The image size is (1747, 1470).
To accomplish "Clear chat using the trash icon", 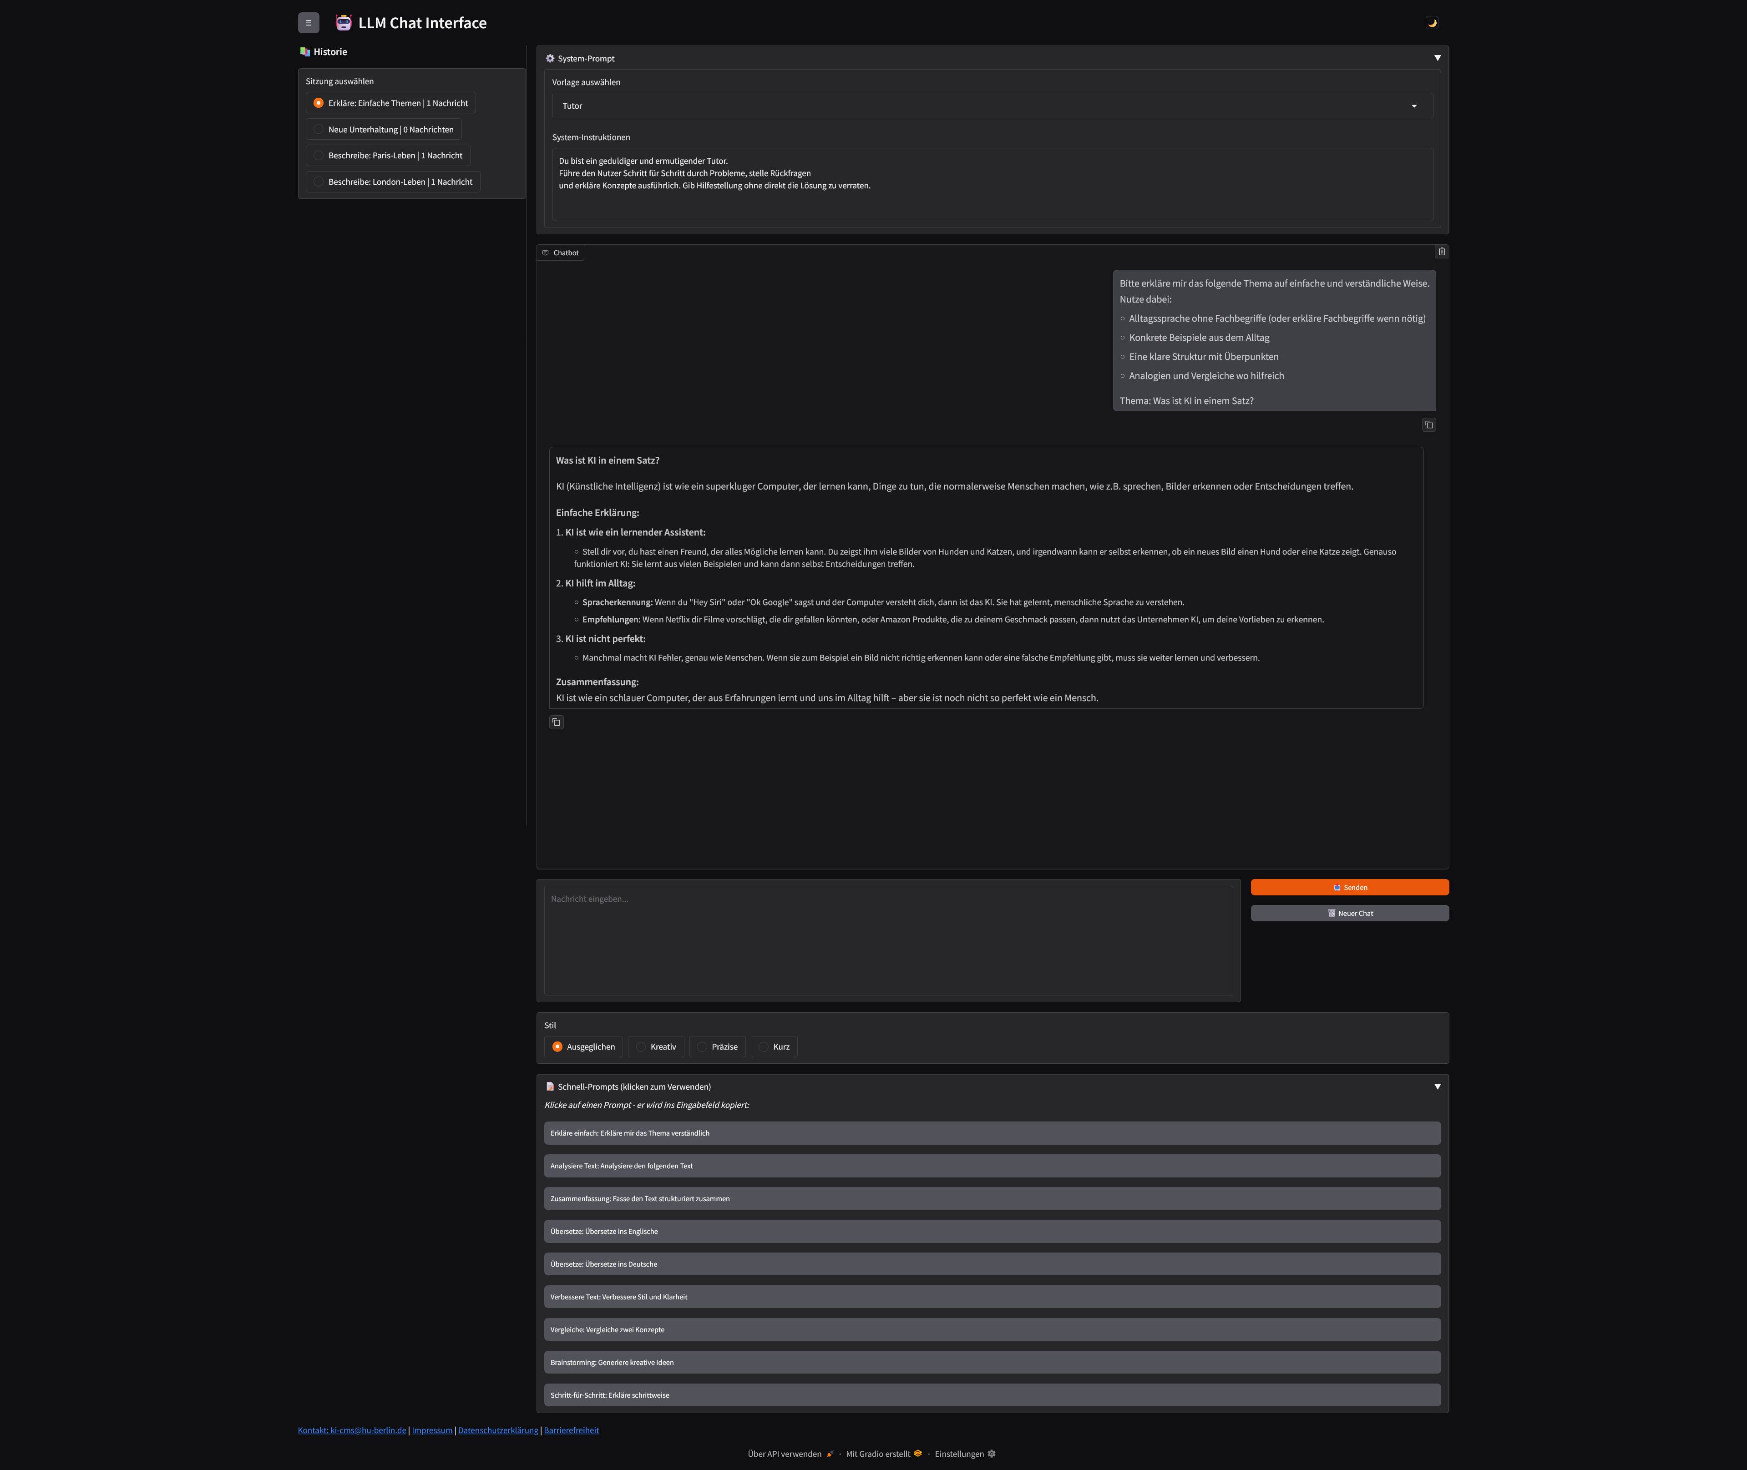I will pos(1441,251).
